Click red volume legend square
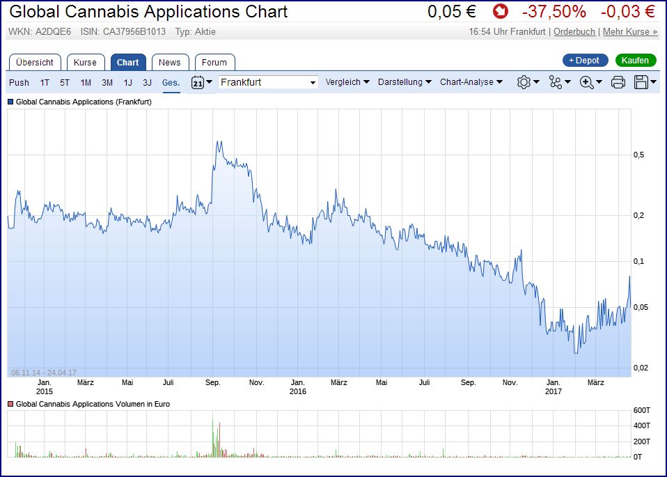The image size is (667, 477). tap(10, 404)
